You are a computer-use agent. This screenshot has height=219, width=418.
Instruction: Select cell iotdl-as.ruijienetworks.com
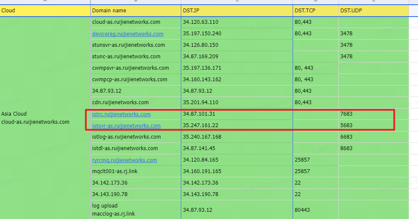click(136, 148)
